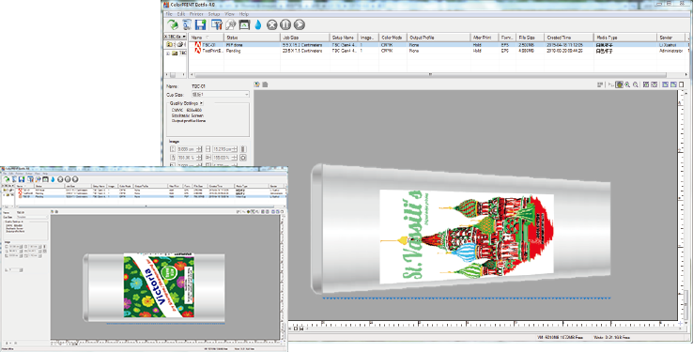
Task: Expand the Quality Settings arrow
Action: (201, 103)
